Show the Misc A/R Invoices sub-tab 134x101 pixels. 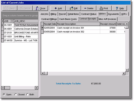click(x=107, y=19)
